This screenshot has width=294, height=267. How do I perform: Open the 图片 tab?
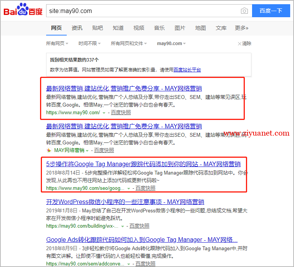(x=180, y=28)
